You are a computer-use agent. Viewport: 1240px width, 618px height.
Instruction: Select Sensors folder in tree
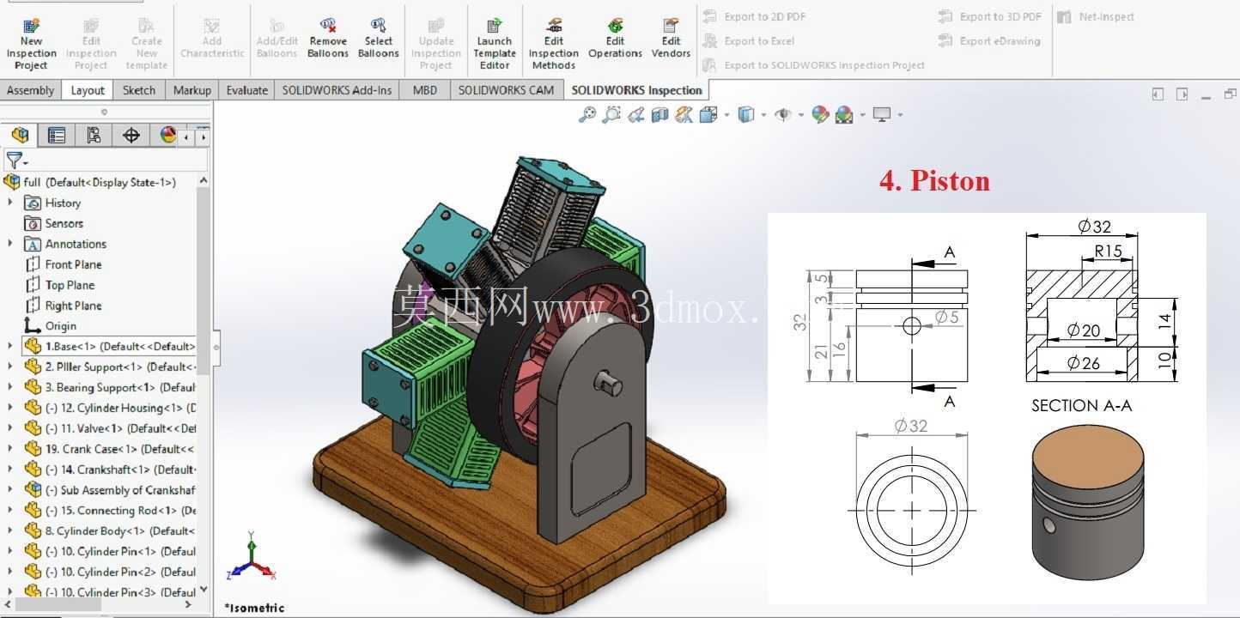click(x=53, y=223)
